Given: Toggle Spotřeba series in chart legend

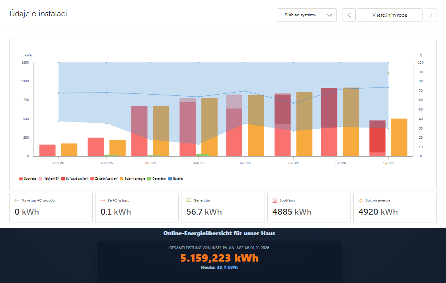Looking at the screenshot, I should pos(27,179).
